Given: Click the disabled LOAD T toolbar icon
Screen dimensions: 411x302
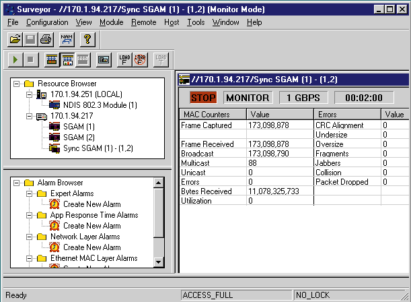Looking at the screenshot, I should click(x=161, y=59).
